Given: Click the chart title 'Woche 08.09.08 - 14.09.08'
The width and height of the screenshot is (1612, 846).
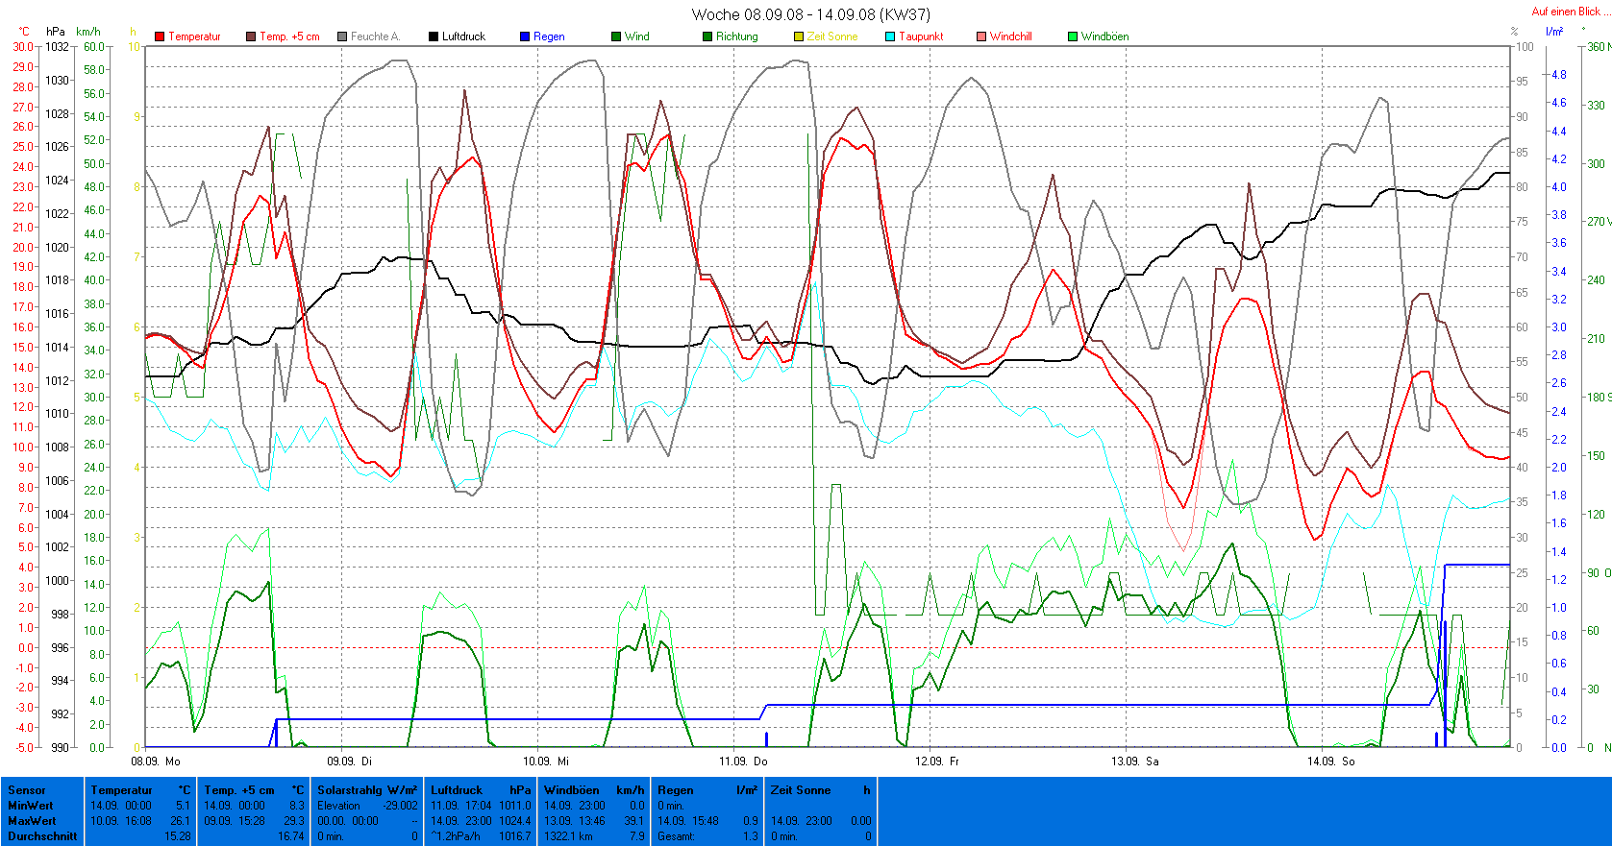Looking at the screenshot, I should coord(810,14).
